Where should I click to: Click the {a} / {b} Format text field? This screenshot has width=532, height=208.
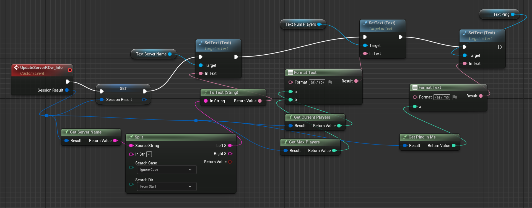(x=317, y=82)
